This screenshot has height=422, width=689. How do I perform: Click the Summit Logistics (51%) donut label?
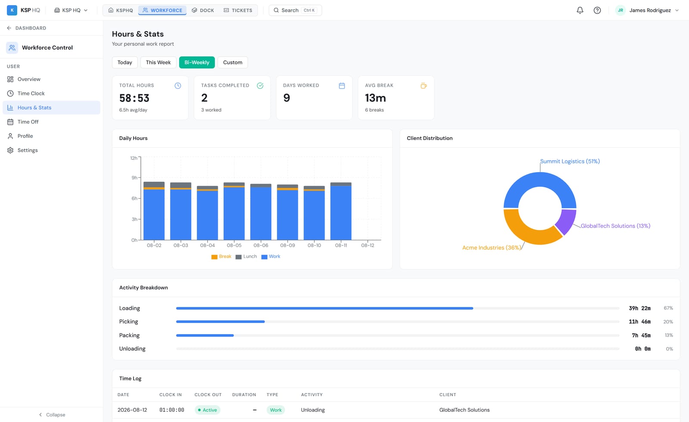[x=570, y=161]
